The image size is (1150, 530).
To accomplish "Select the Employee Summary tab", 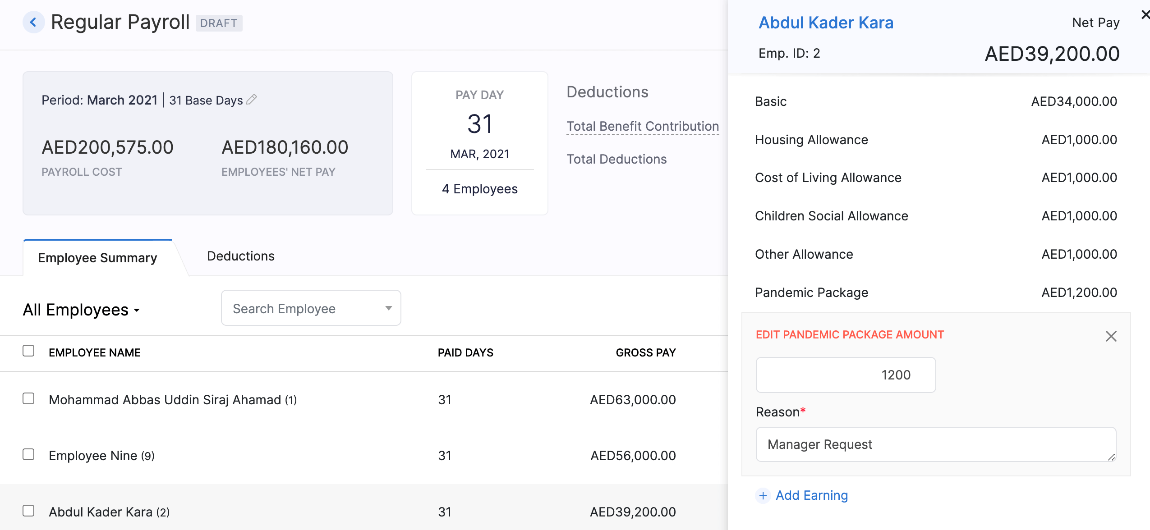I will point(97,257).
